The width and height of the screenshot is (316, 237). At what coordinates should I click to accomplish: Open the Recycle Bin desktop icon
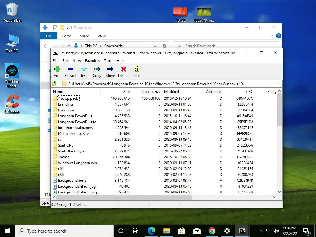point(12,12)
